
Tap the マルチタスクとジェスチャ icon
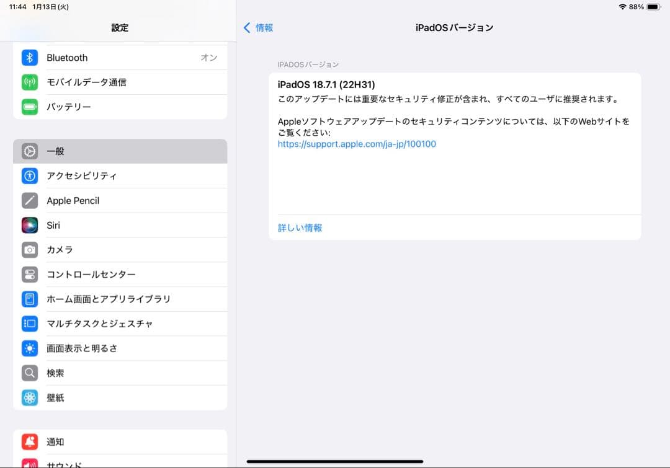pyautogui.click(x=30, y=324)
